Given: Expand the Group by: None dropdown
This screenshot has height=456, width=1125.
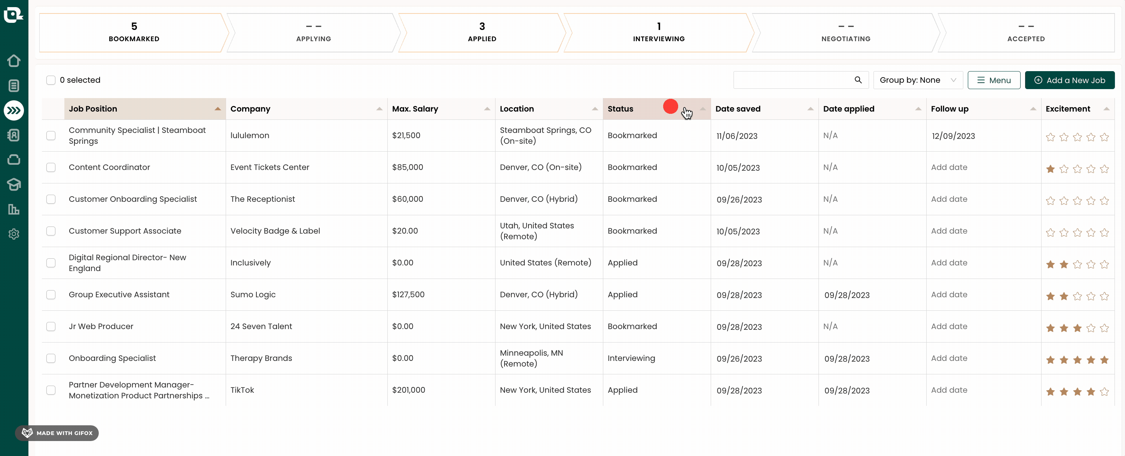Looking at the screenshot, I should pos(918,80).
